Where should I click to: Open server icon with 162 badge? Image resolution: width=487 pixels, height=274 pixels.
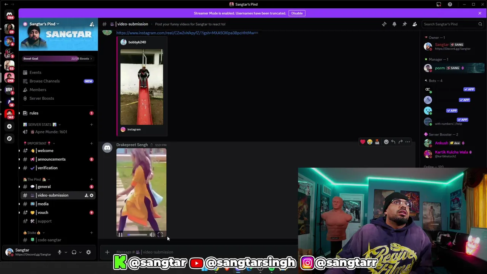click(x=10, y=114)
